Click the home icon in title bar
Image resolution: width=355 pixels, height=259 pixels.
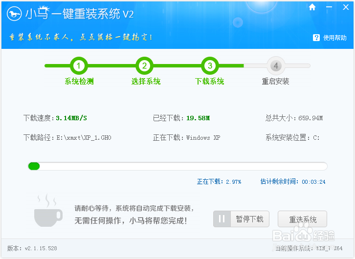[x=312, y=7]
